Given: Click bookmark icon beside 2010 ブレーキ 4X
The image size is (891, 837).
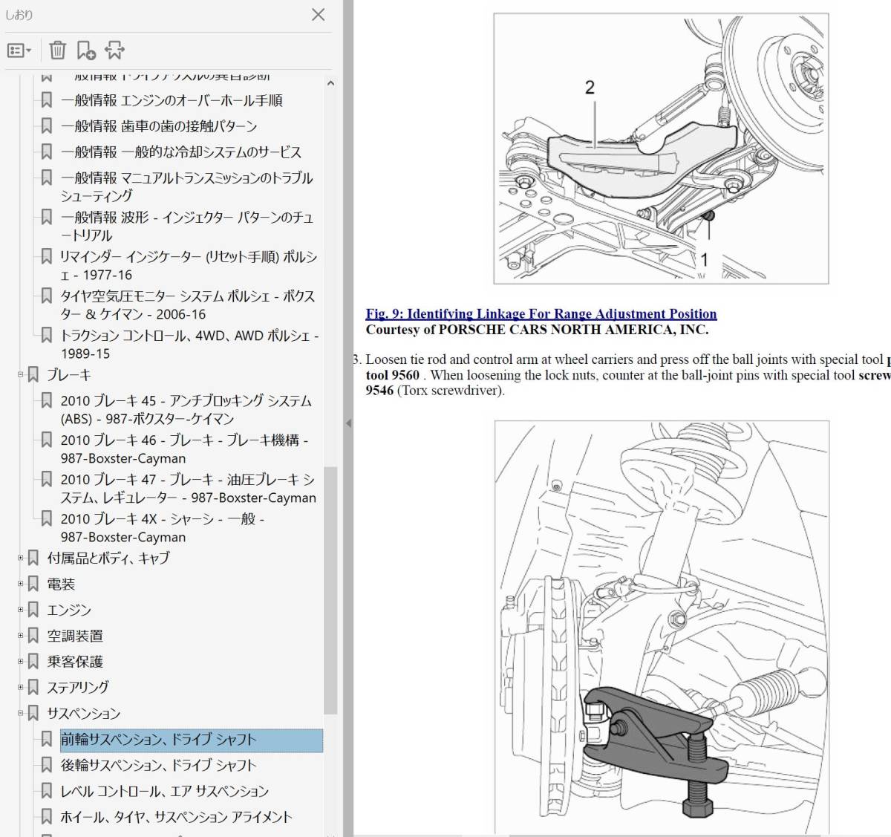Looking at the screenshot, I should point(46,519).
